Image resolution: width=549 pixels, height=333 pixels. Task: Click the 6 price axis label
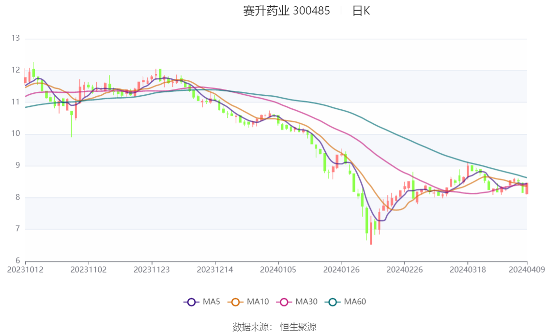tap(17, 261)
